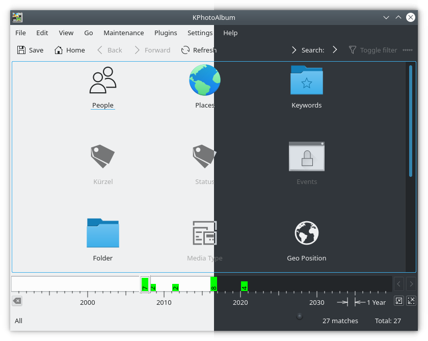Clear the date selection with the backspace icon

(17, 301)
